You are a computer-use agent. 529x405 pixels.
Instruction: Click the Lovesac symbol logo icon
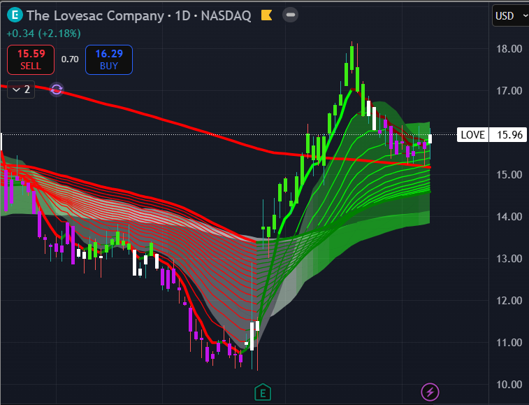(15, 15)
